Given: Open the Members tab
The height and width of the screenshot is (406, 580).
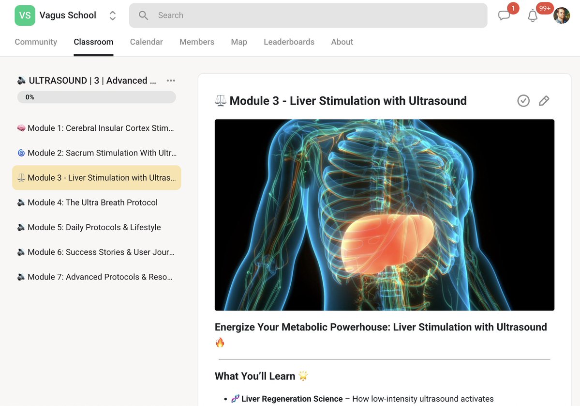Looking at the screenshot, I should [x=196, y=42].
